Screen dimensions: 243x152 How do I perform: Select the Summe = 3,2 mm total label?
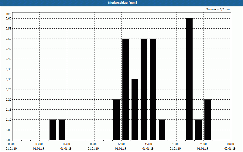[218, 9]
